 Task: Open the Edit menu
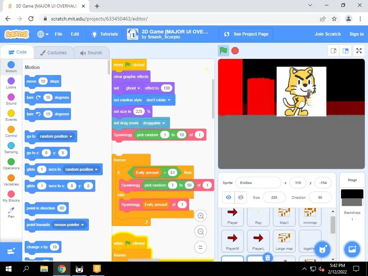[75, 34]
